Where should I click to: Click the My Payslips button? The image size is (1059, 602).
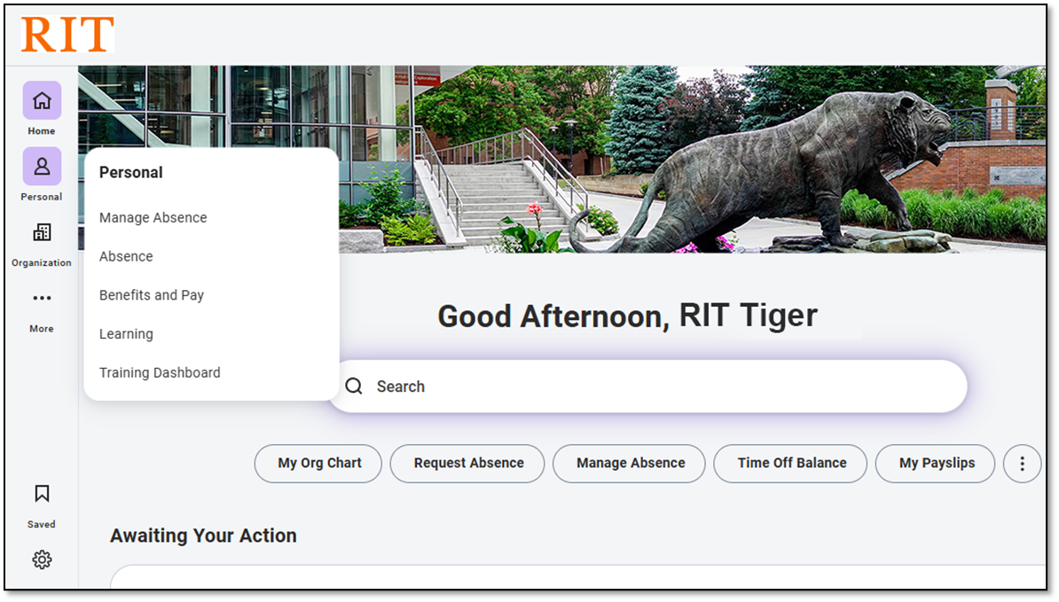[934, 463]
